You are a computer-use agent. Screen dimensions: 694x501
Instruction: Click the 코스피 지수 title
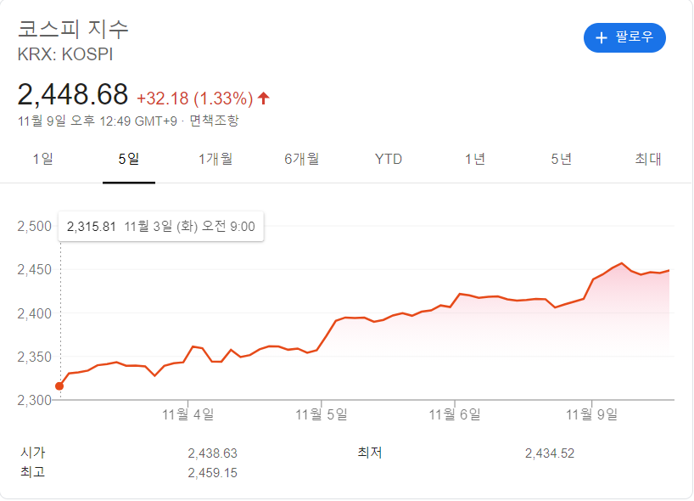(x=74, y=28)
